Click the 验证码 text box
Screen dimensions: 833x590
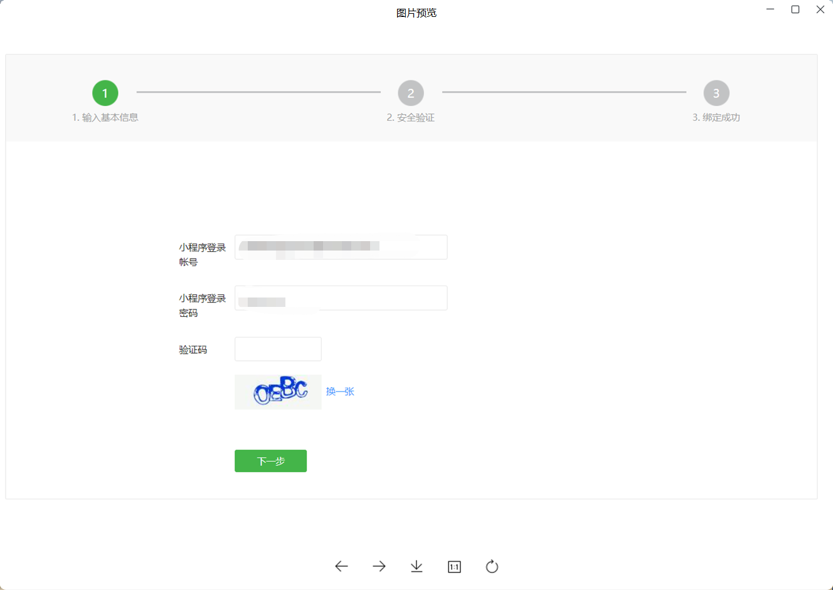click(x=278, y=349)
